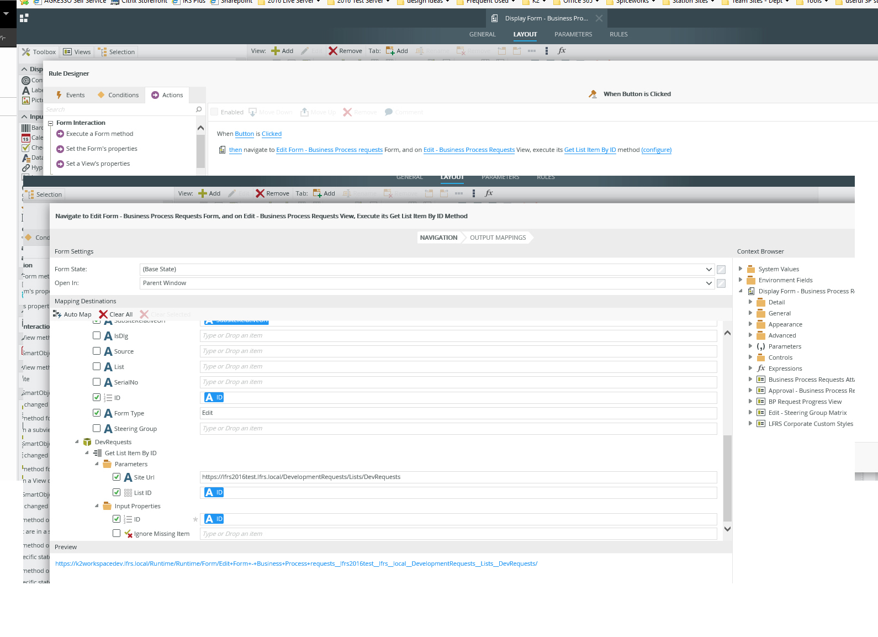Open the Open In dropdown
This screenshot has width=878, height=637.
click(x=427, y=283)
